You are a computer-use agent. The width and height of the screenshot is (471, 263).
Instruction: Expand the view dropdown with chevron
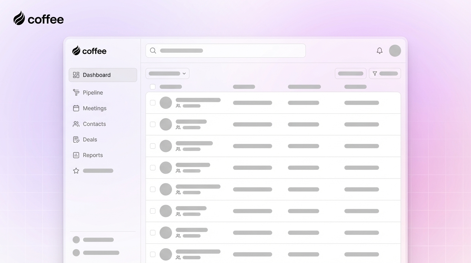click(x=167, y=74)
